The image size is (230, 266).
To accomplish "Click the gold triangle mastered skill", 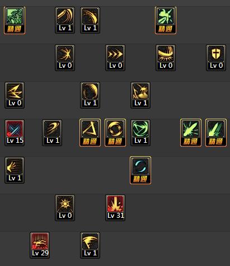I will 90,133.
